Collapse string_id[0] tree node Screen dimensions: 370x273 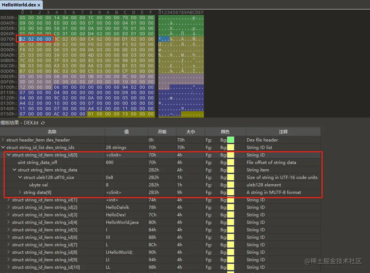[9, 155]
